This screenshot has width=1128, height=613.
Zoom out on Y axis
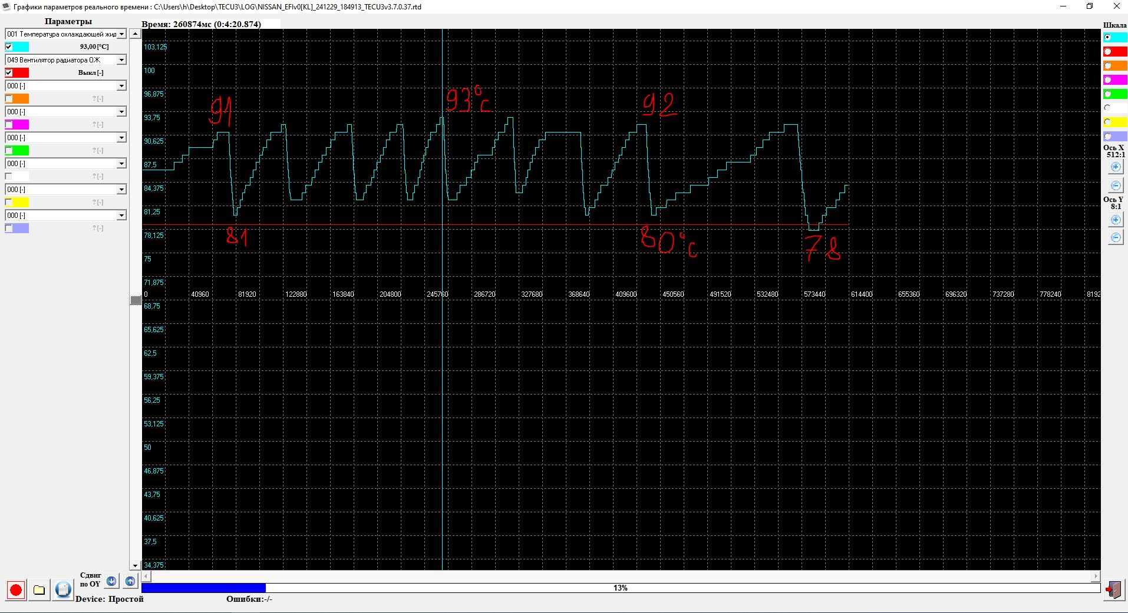click(1116, 237)
